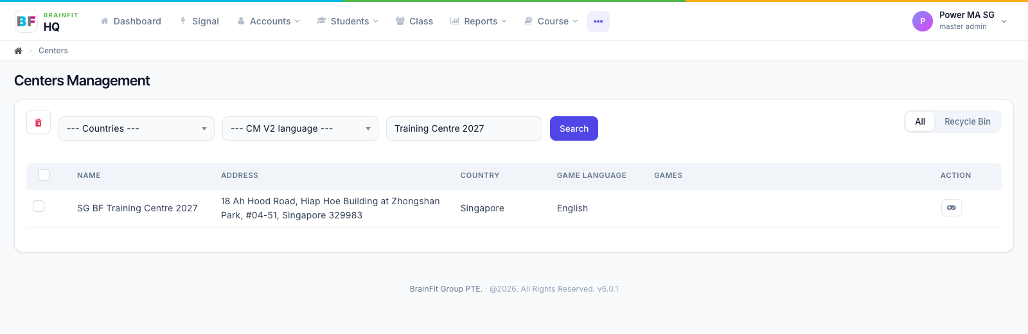Click the GAMES column header

tap(668, 175)
